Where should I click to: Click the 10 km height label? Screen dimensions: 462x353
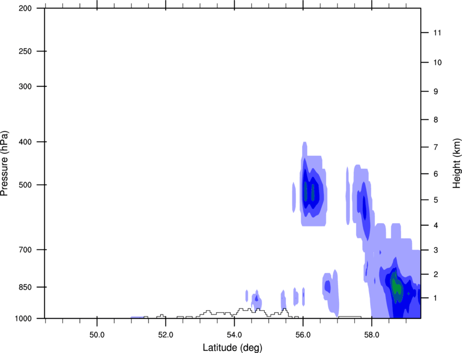pos(438,62)
